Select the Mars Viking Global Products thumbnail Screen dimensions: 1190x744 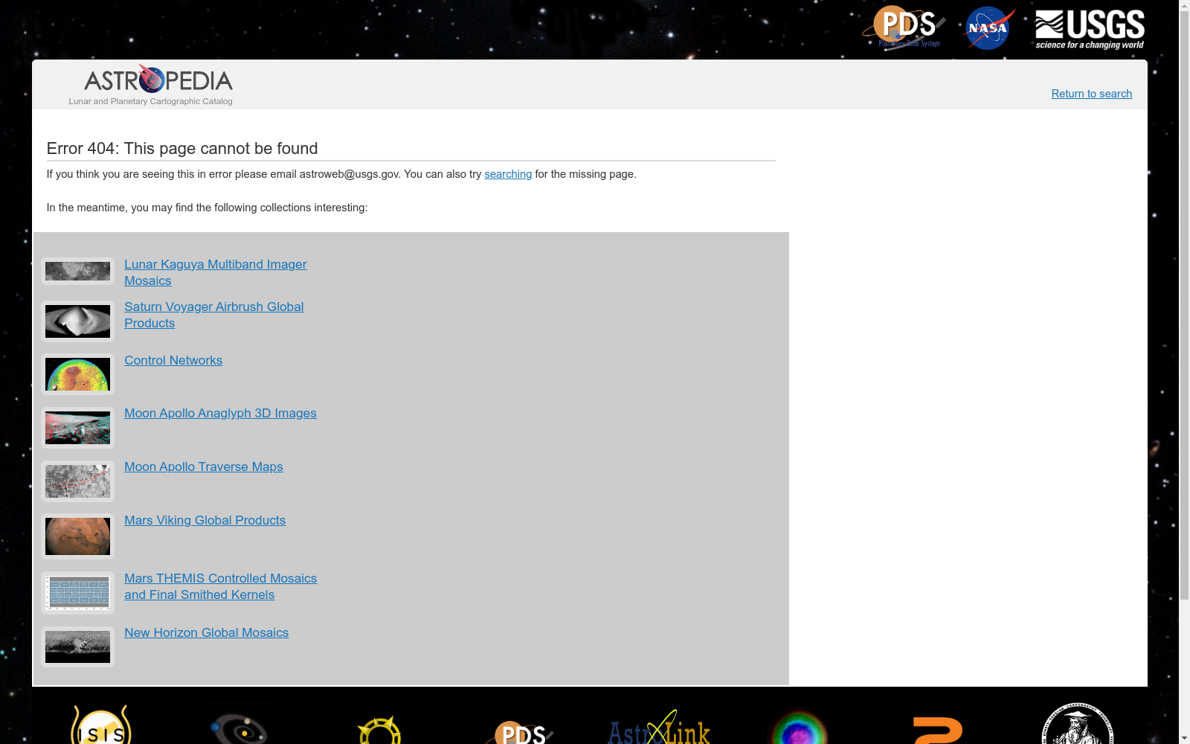[x=77, y=536]
